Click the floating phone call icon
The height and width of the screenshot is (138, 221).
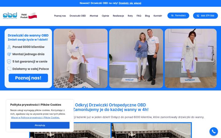[x=214, y=132]
